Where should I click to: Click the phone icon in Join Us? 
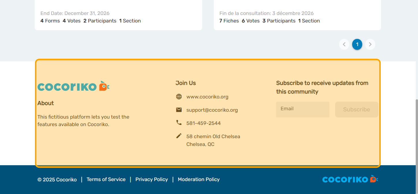179,123
